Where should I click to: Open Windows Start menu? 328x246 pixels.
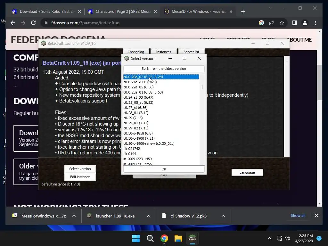[136, 238]
